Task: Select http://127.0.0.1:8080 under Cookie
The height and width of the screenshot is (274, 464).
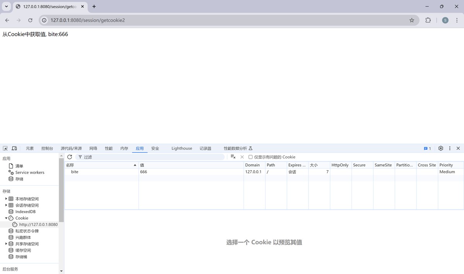Action: tap(38, 225)
